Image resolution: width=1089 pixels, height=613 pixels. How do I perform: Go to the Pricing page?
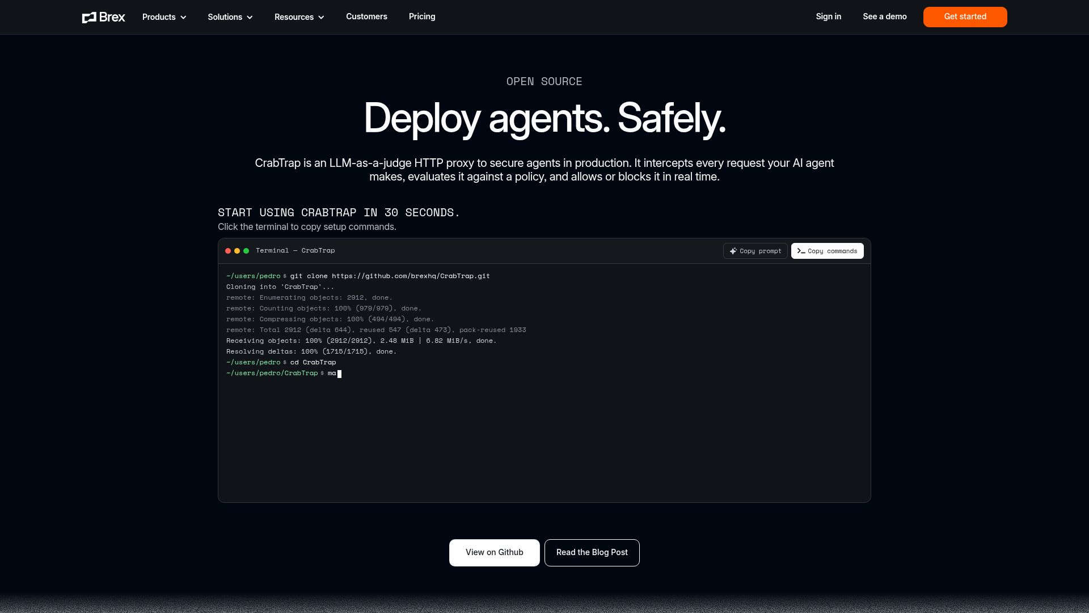click(422, 16)
